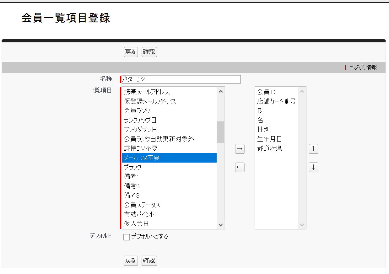Click the down arrow to move item down

click(x=313, y=167)
